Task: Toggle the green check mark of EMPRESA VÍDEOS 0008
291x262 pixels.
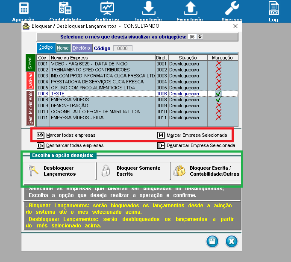Action: pyautogui.click(x=218, y=100)
